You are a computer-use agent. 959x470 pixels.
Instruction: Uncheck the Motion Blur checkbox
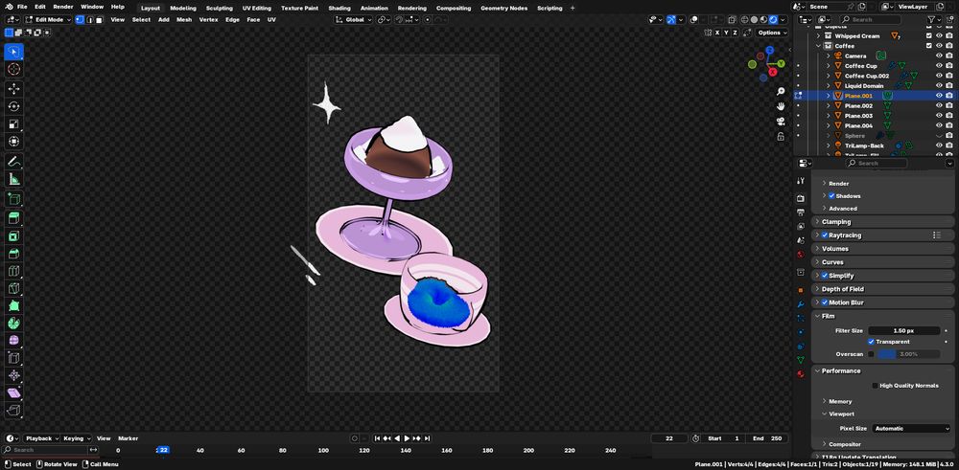[x=825, y=302]
